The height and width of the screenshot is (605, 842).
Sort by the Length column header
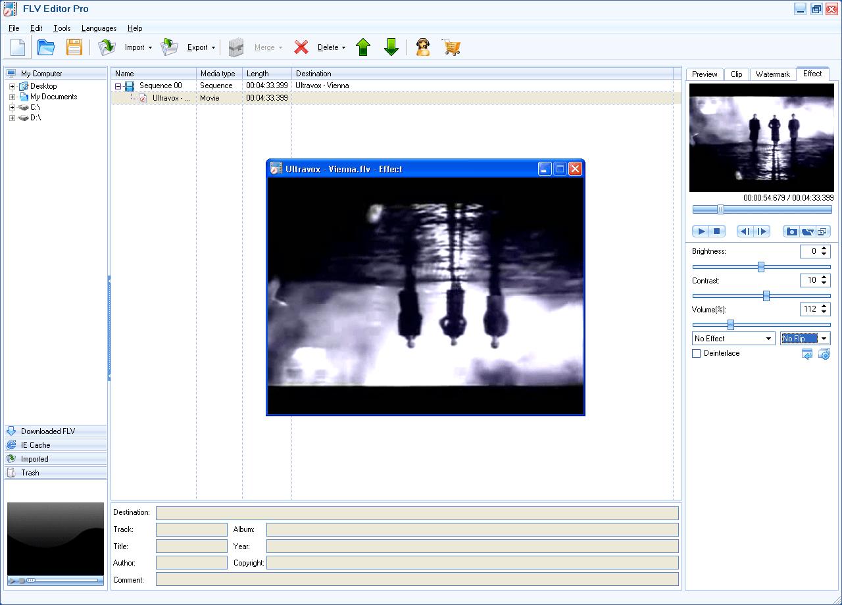[x=267, y=74]
